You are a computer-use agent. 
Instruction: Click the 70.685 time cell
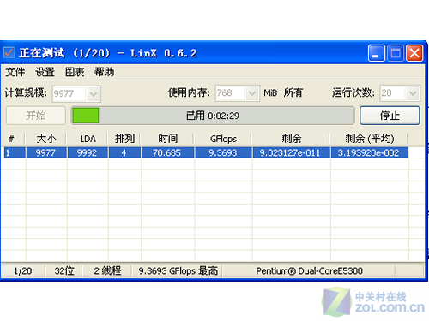pos(167,152)
